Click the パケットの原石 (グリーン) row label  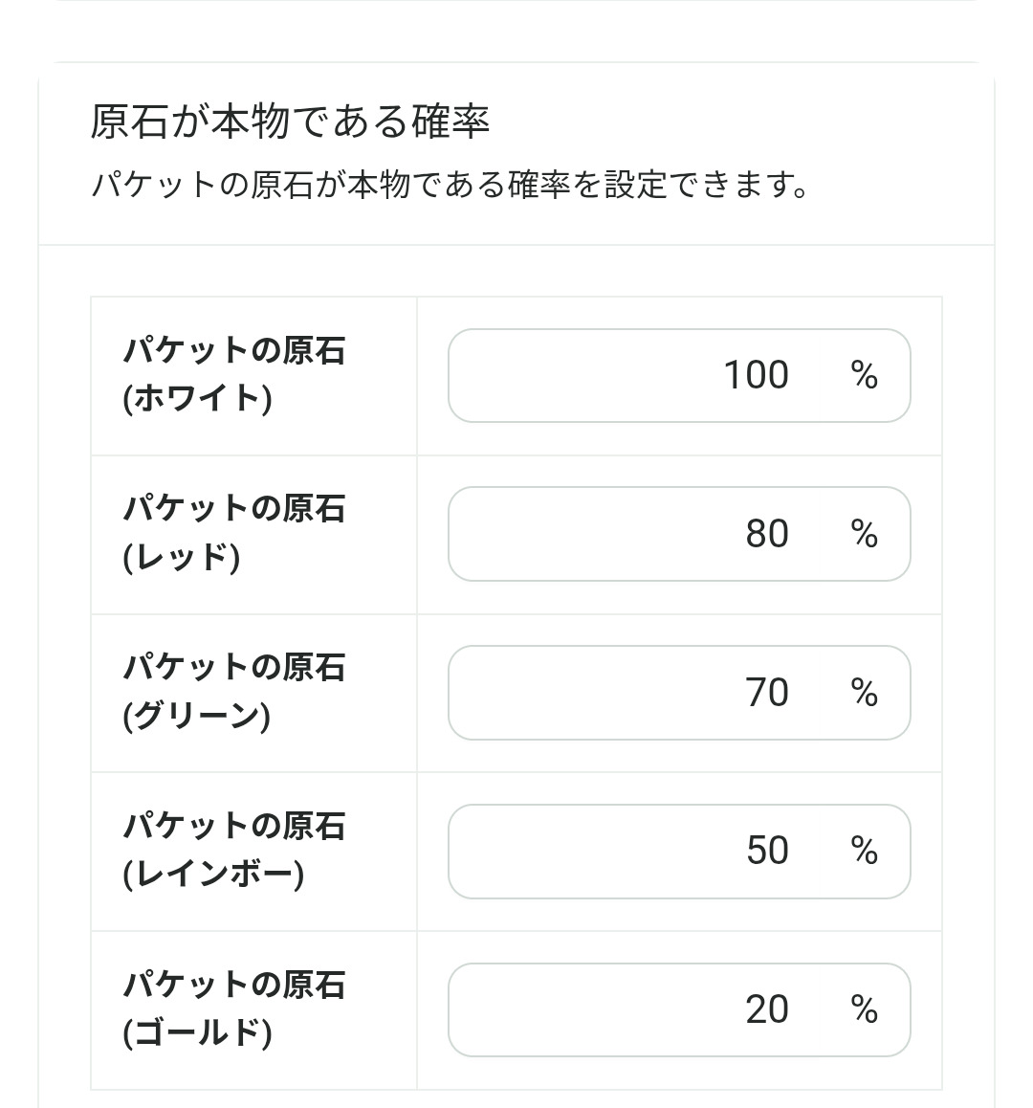coord(233,693)
